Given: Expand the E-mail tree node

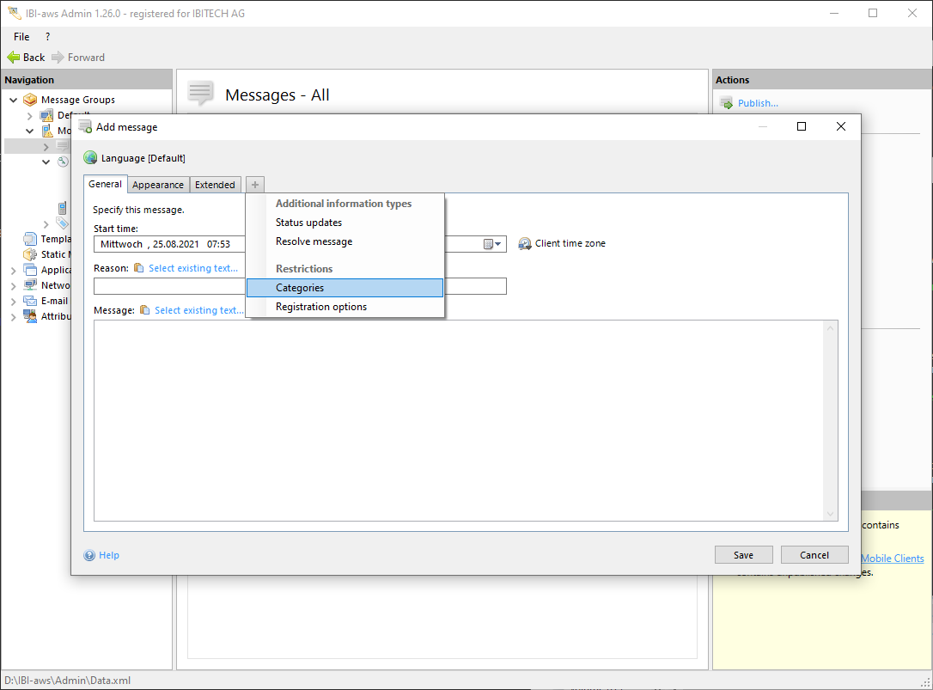Looking at the screenshot, I should (x=13, y=301).
